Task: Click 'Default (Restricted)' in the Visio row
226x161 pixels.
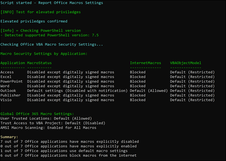Action: (x=192, y=100)
